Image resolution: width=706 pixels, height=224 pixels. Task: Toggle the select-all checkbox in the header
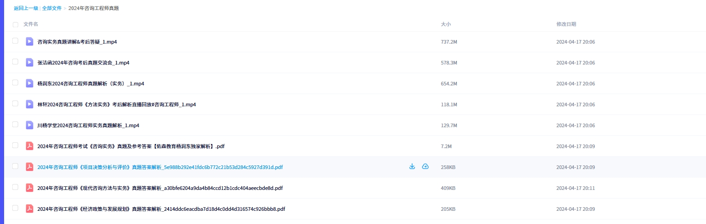(x=15, y=25)
